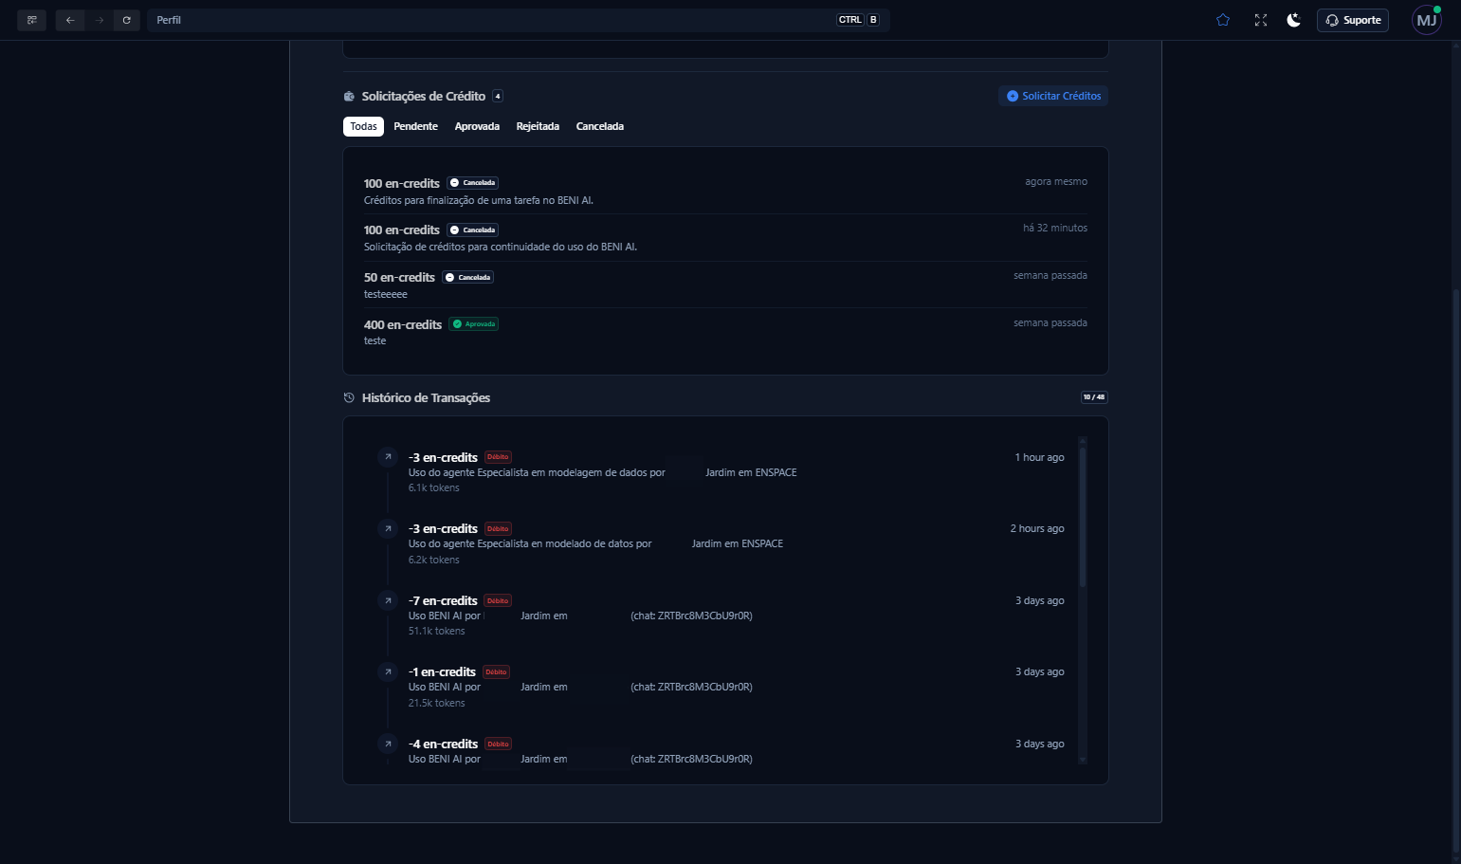Click the Perfil search bar field

518,20
